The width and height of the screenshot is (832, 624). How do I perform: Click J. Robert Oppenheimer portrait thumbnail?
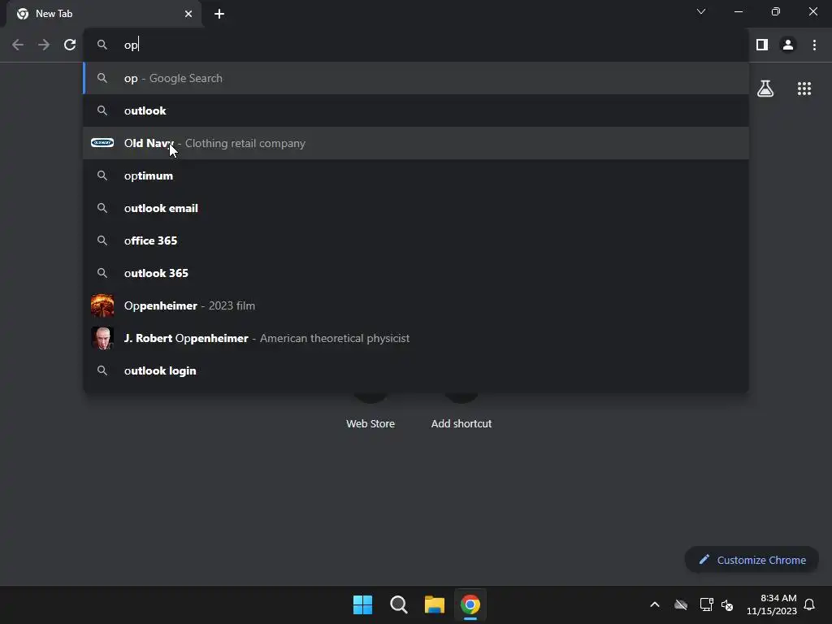[x=102, y=338]
